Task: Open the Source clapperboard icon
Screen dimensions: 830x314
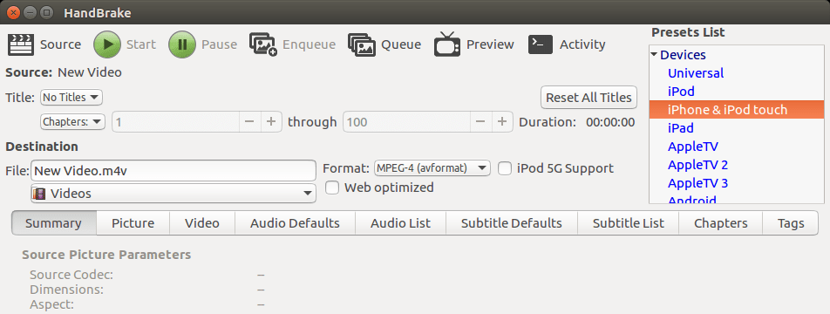Action: [21, 44]
